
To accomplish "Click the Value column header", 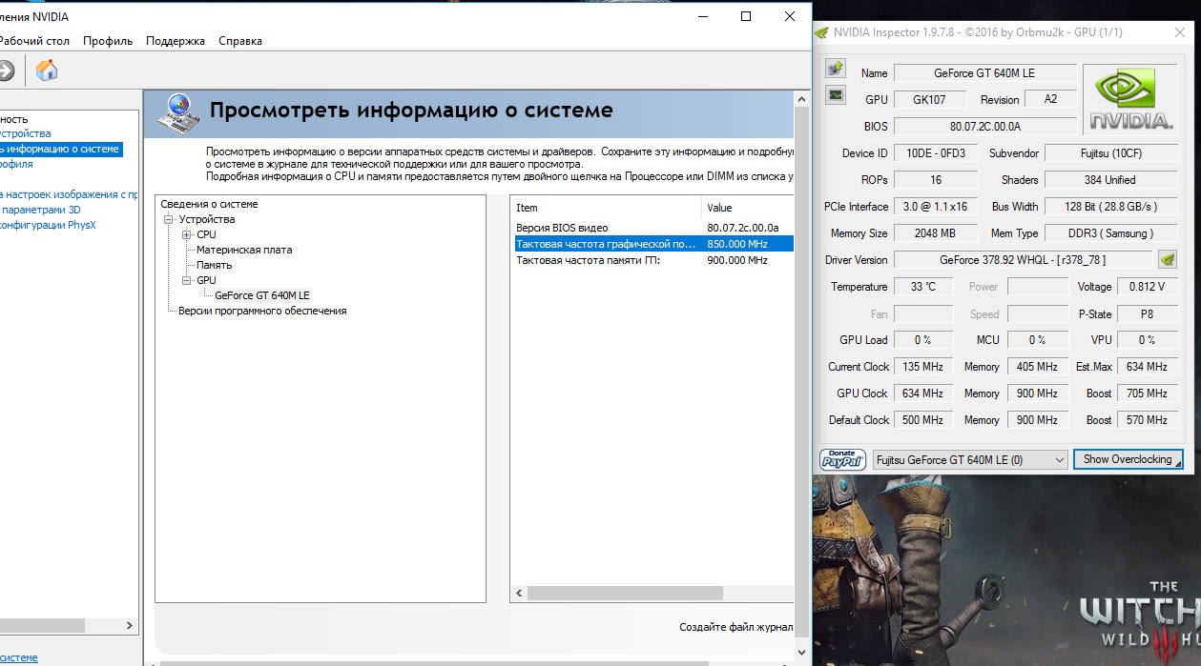I will pyautogui.click(x=748, y=208).
